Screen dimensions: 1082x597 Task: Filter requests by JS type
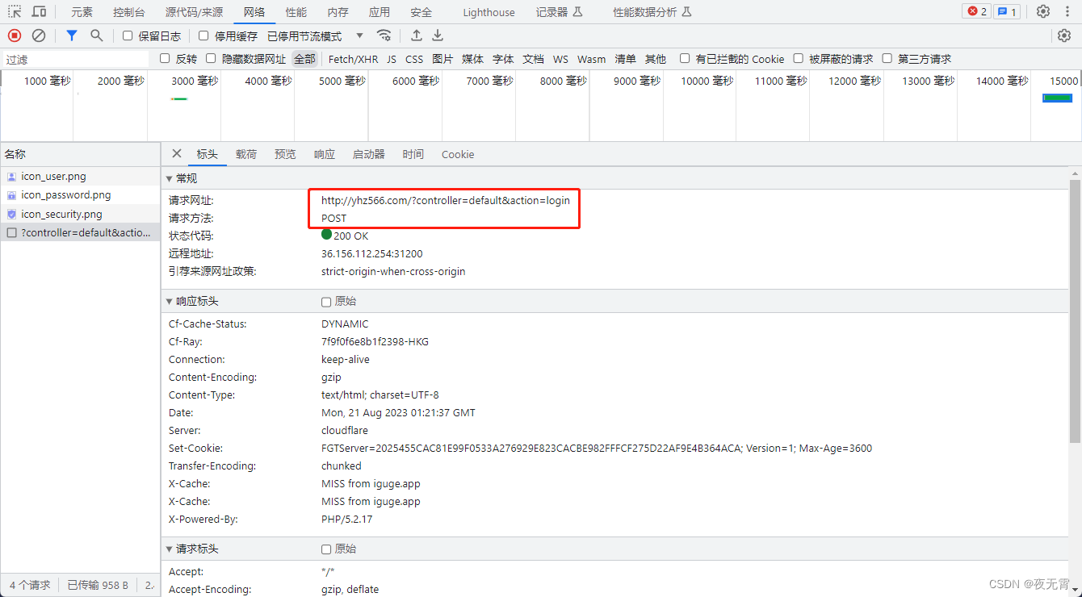point(392,59)
